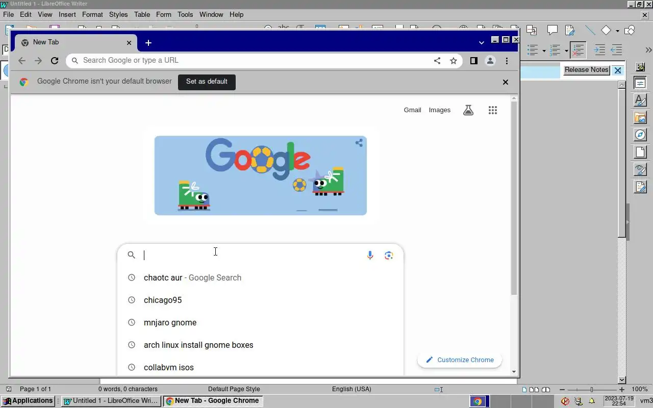Image resolution: width=653 pixels, height=408 pixels.
Task: Open the Table menu in Writer
Action: tap(142, 15)
